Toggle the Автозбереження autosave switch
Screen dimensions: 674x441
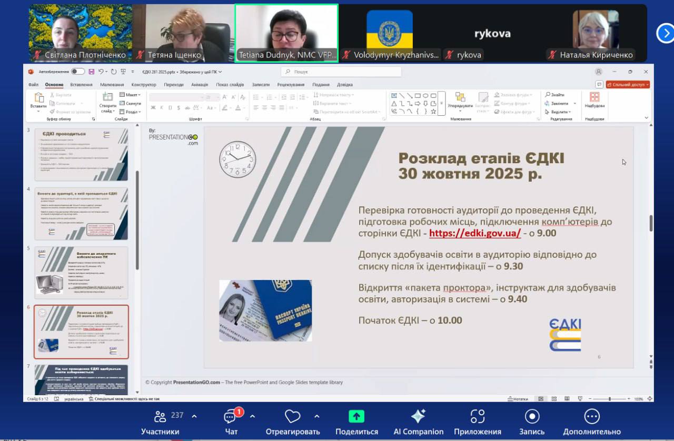(x=78, y=72)
